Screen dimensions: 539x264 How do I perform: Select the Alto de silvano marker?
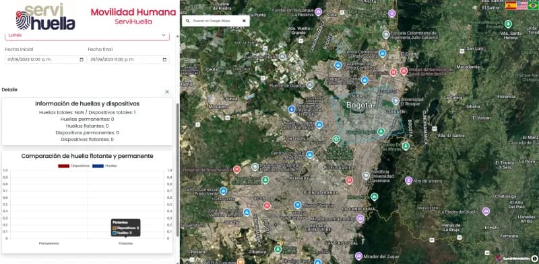pos(408,180)
